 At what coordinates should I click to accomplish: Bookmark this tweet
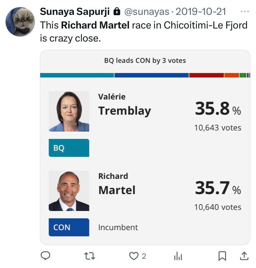[222, 256]
